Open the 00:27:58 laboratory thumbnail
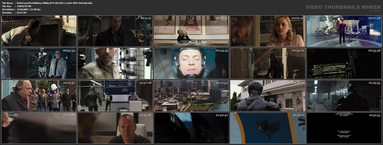 344,31
